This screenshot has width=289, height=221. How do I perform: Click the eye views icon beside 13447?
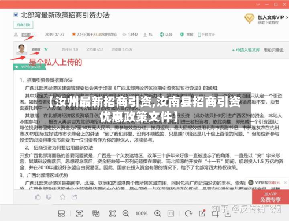pos(124,35)
